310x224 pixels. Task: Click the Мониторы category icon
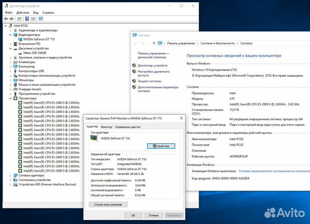coord(15,80)
